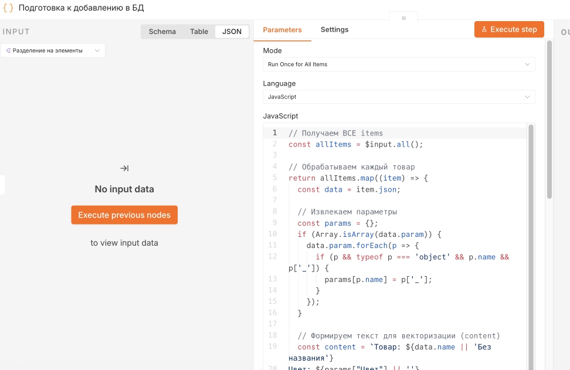Click the Language dropdown chevron arrow
Screen dimensions: 570x370
(x=527, y=97)
